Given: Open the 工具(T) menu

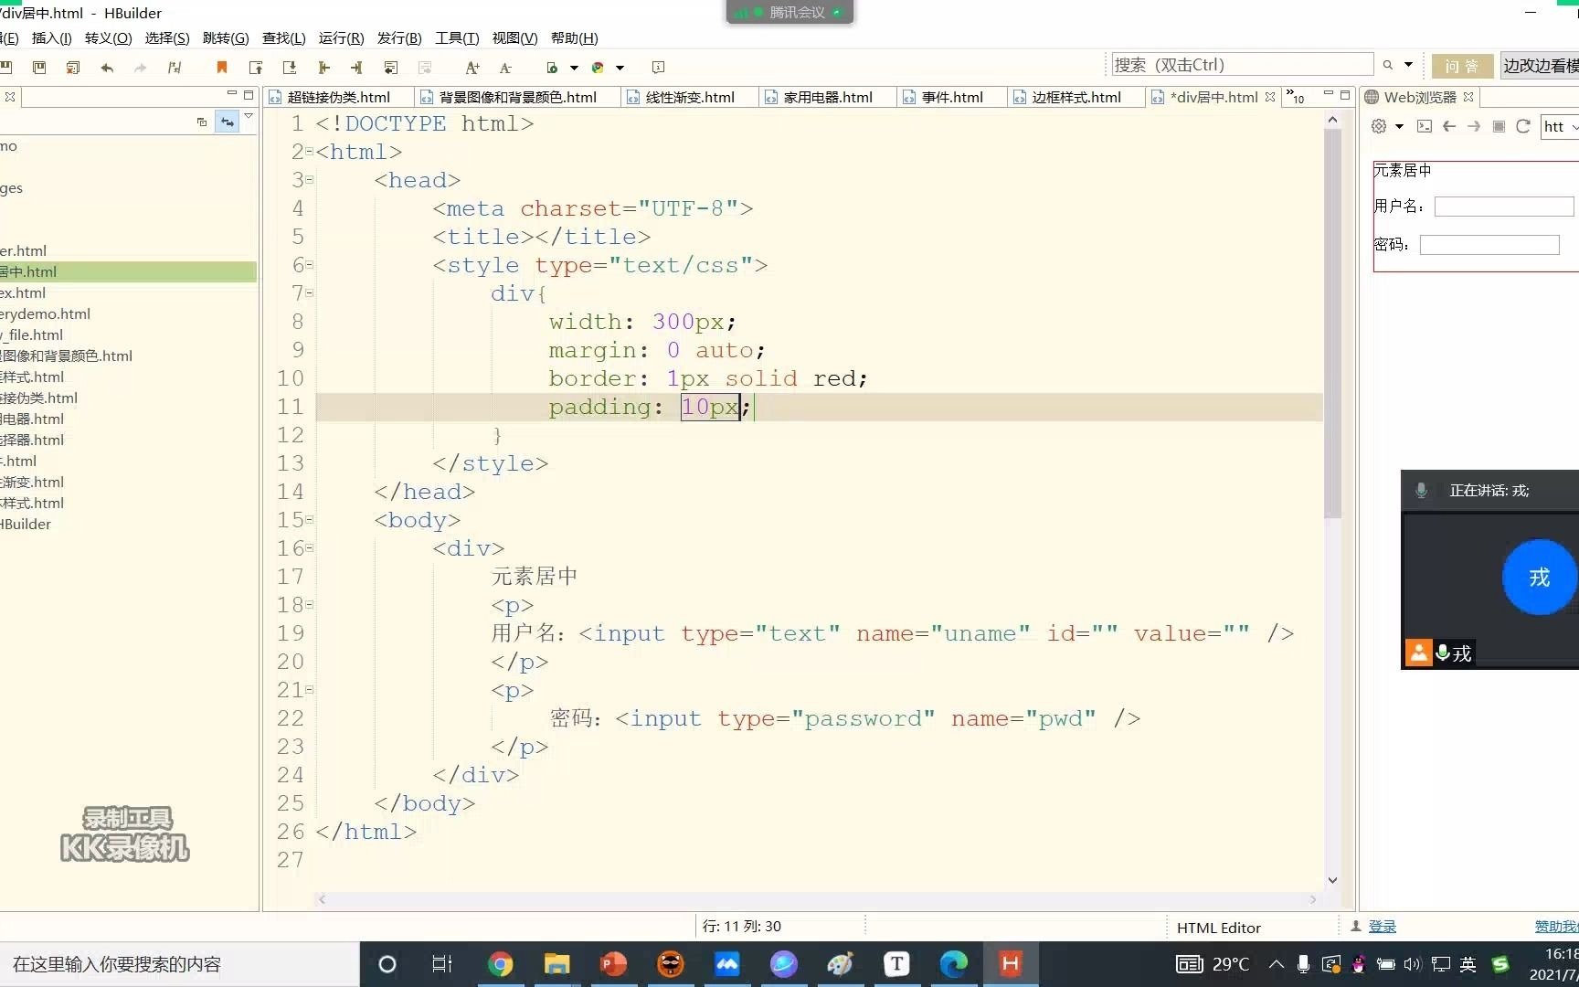Looking at the screenshot, I should click(x=457, y=37).
